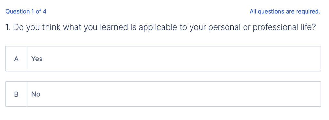Pick the Yes row's empty area
Image resolution: width=329 pixels, height=120 pixels.
181,59
